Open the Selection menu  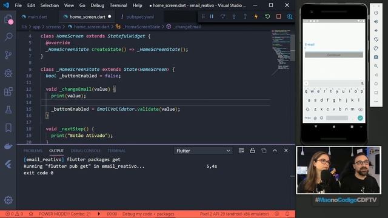(x=50, y=5)
